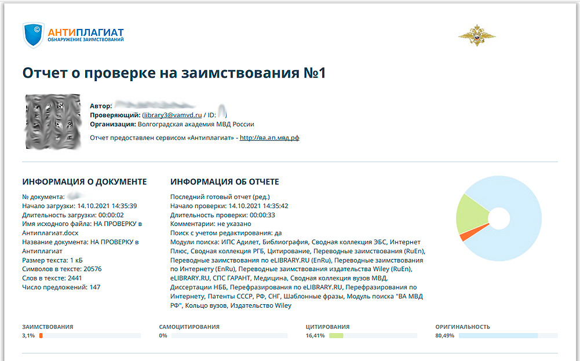Click the 'Автор:' label
The image size is (580, 361).
101,106
